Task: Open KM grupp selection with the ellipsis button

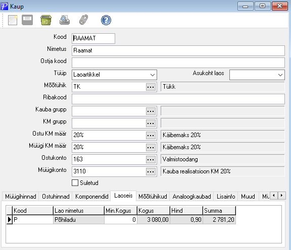Action: pyautogui.click(x=151, y=123)
